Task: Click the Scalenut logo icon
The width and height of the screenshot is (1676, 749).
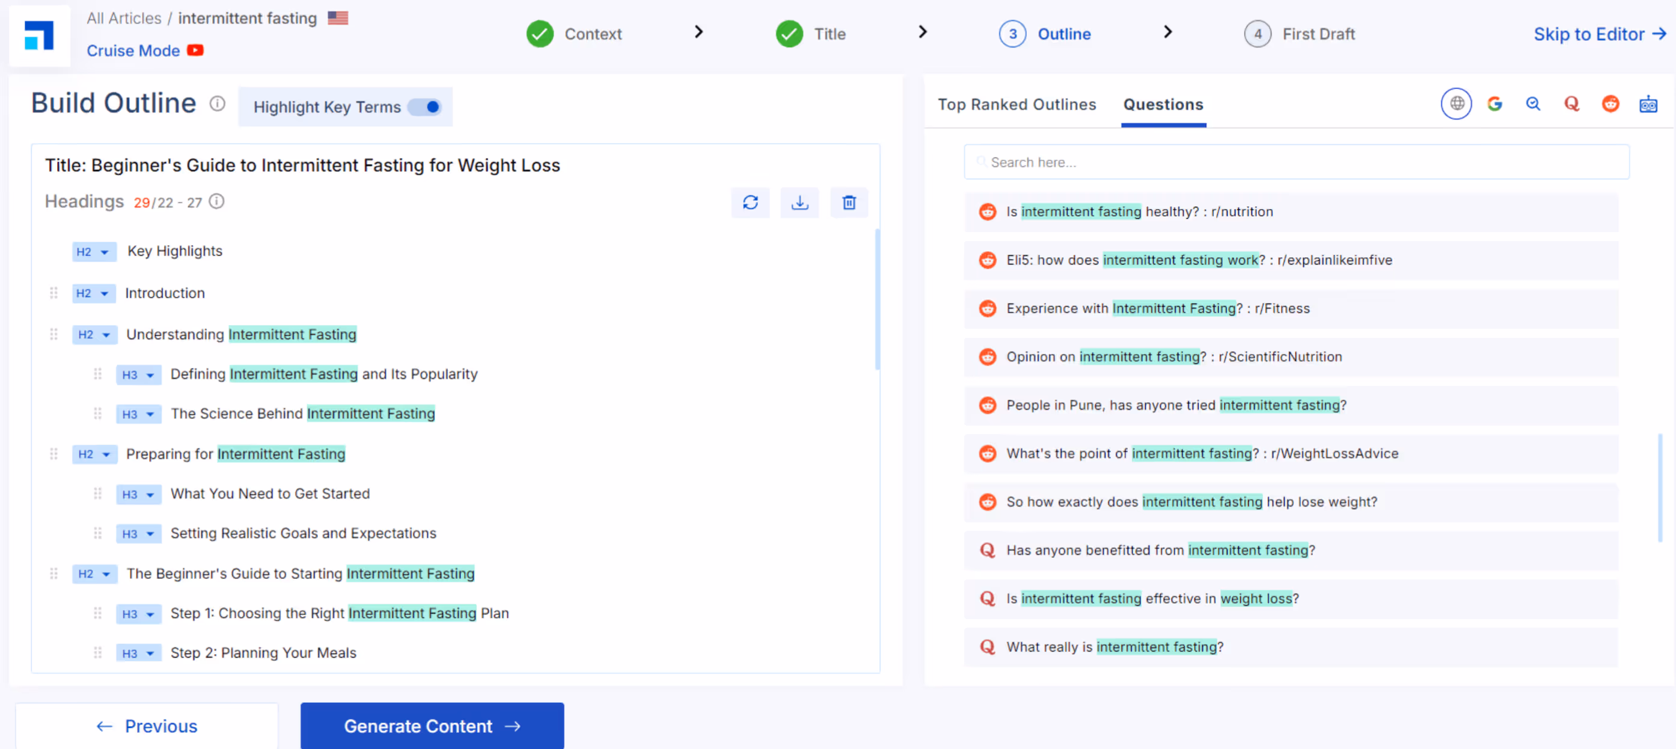Action: pyautogui.click(x=39, y=35)
